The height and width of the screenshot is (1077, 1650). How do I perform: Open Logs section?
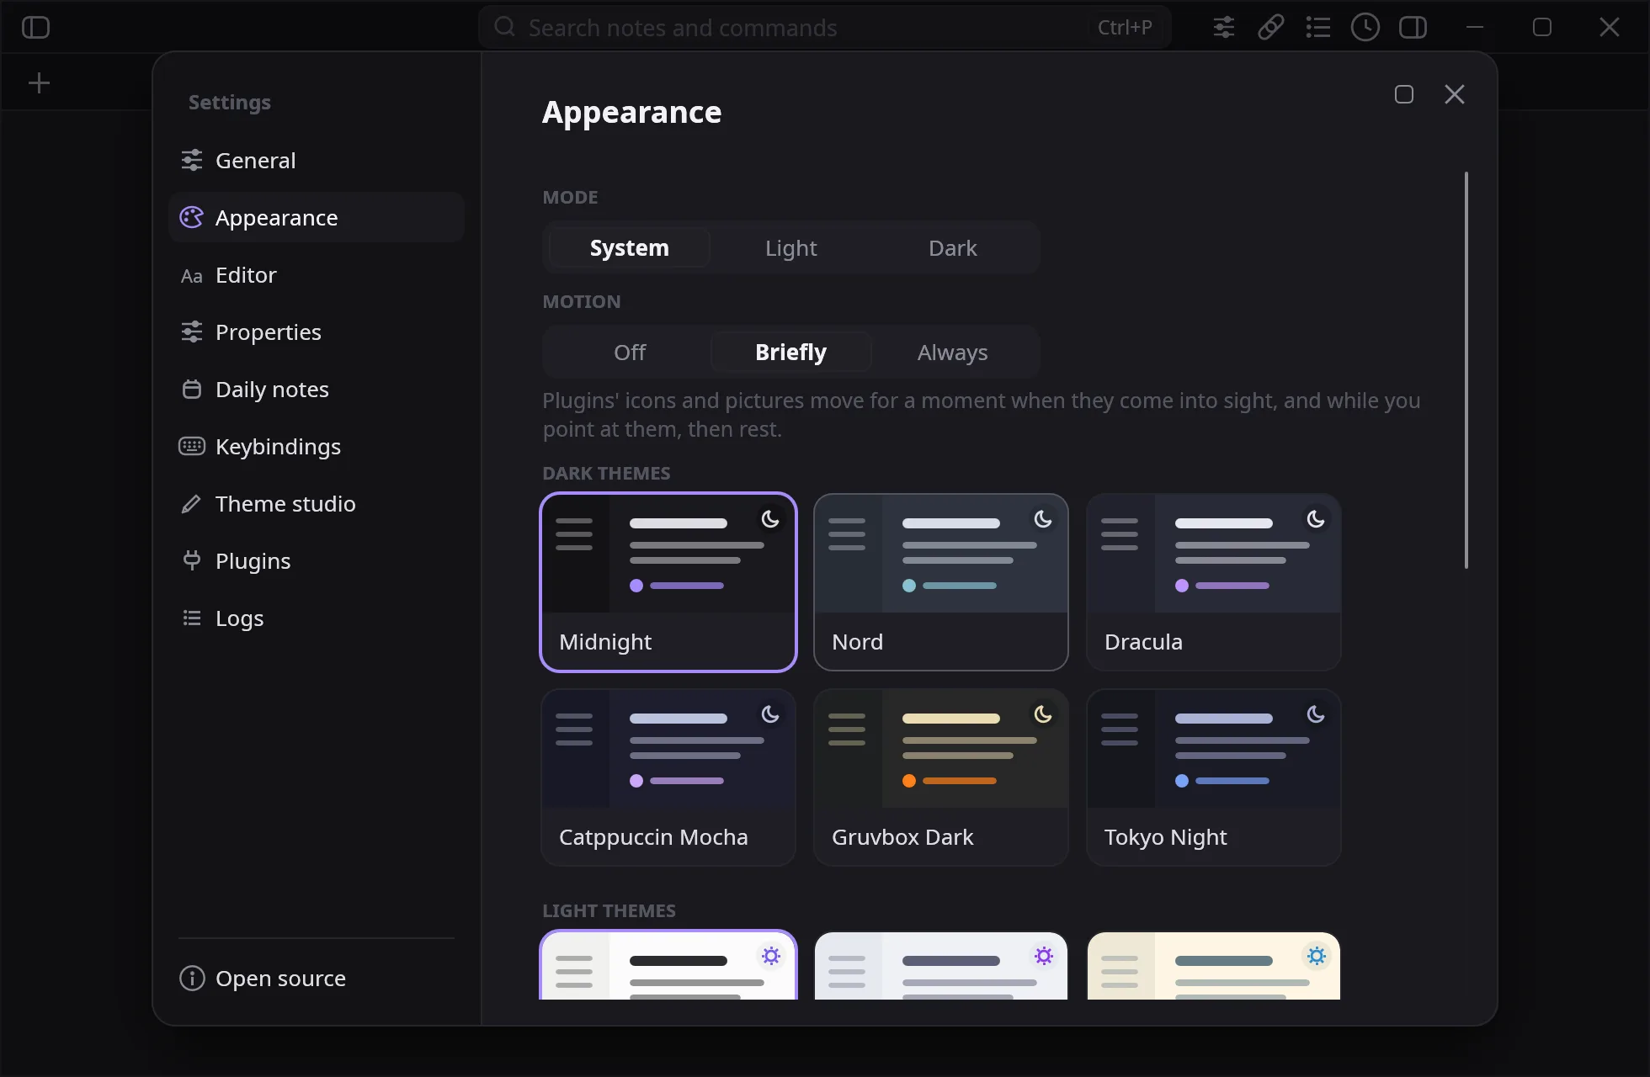[x=317, y=618]
